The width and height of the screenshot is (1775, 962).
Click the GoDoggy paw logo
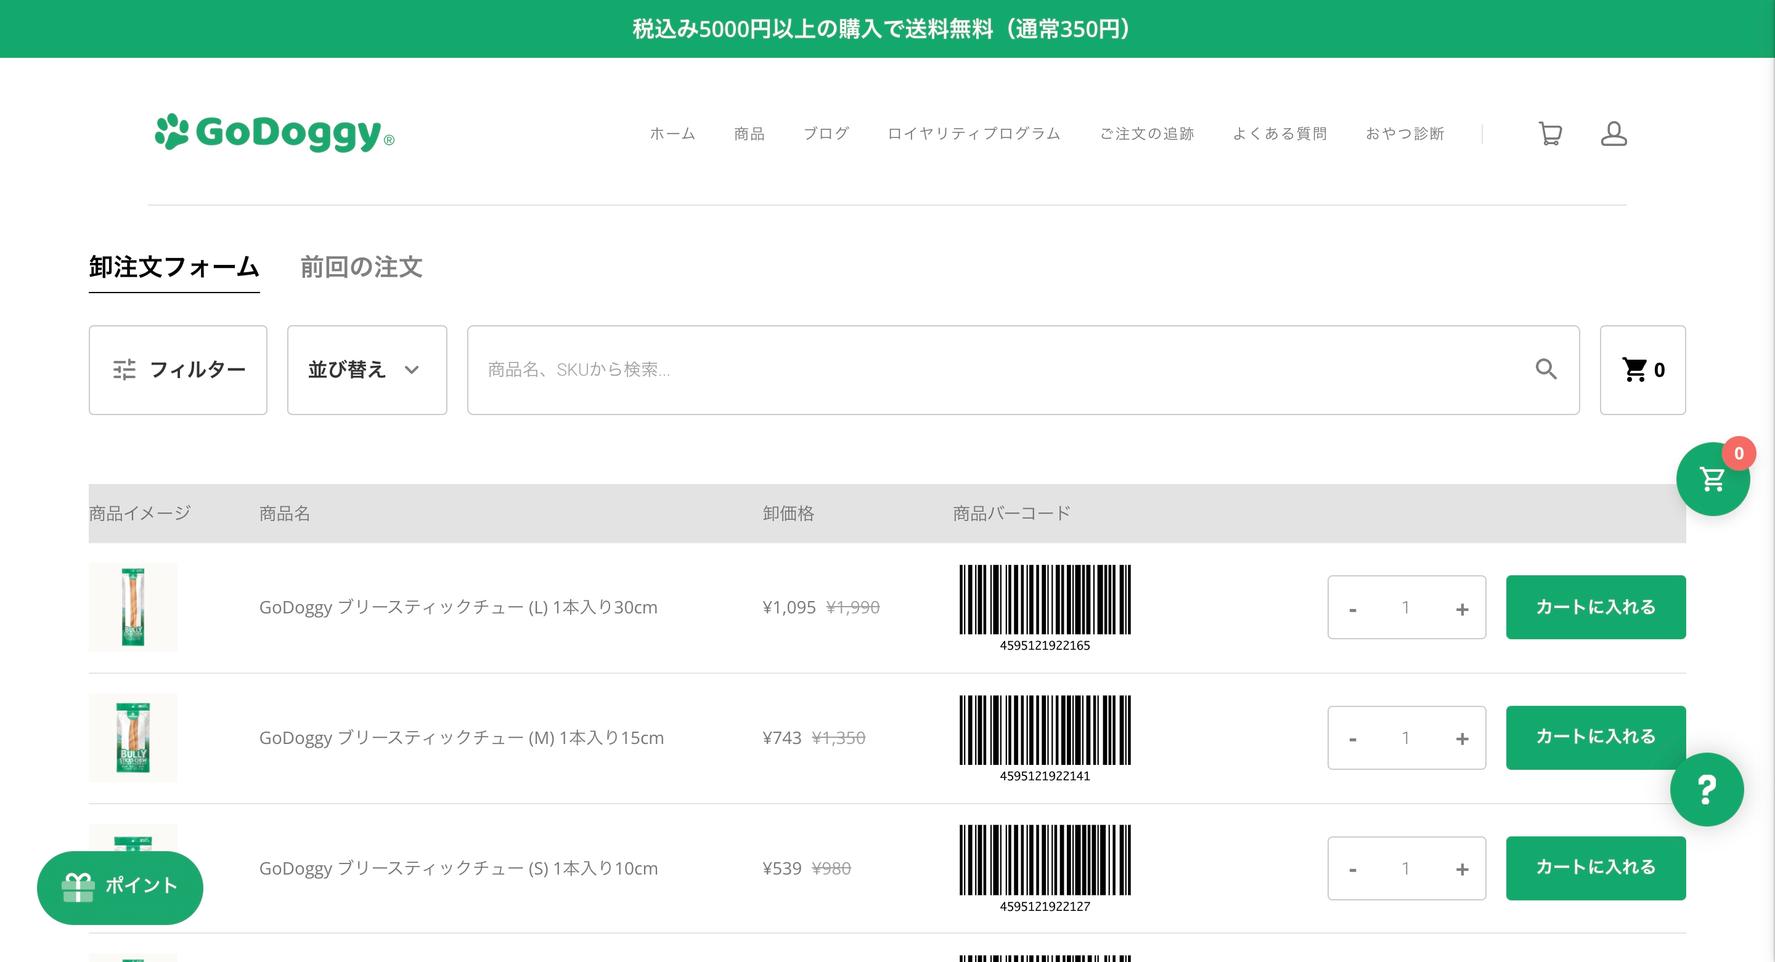tap(274, 132)
